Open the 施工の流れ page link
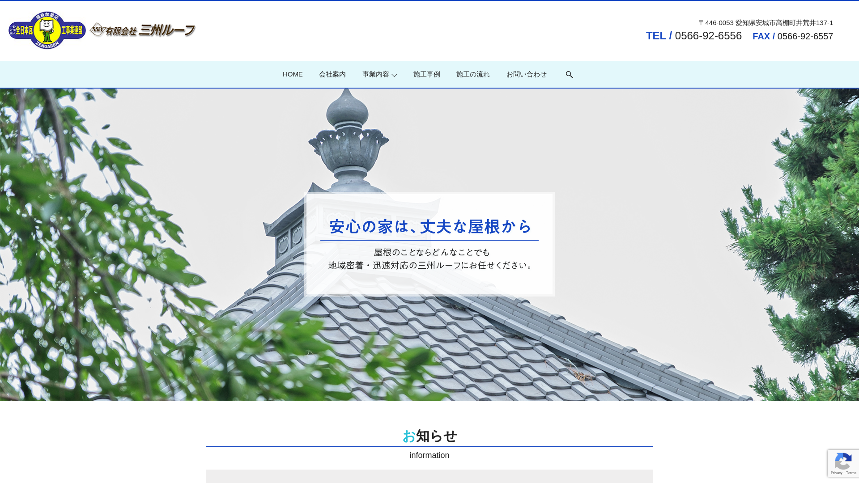Image resolution: width=859 pixels, height=483 pixels. pos(472,74)
